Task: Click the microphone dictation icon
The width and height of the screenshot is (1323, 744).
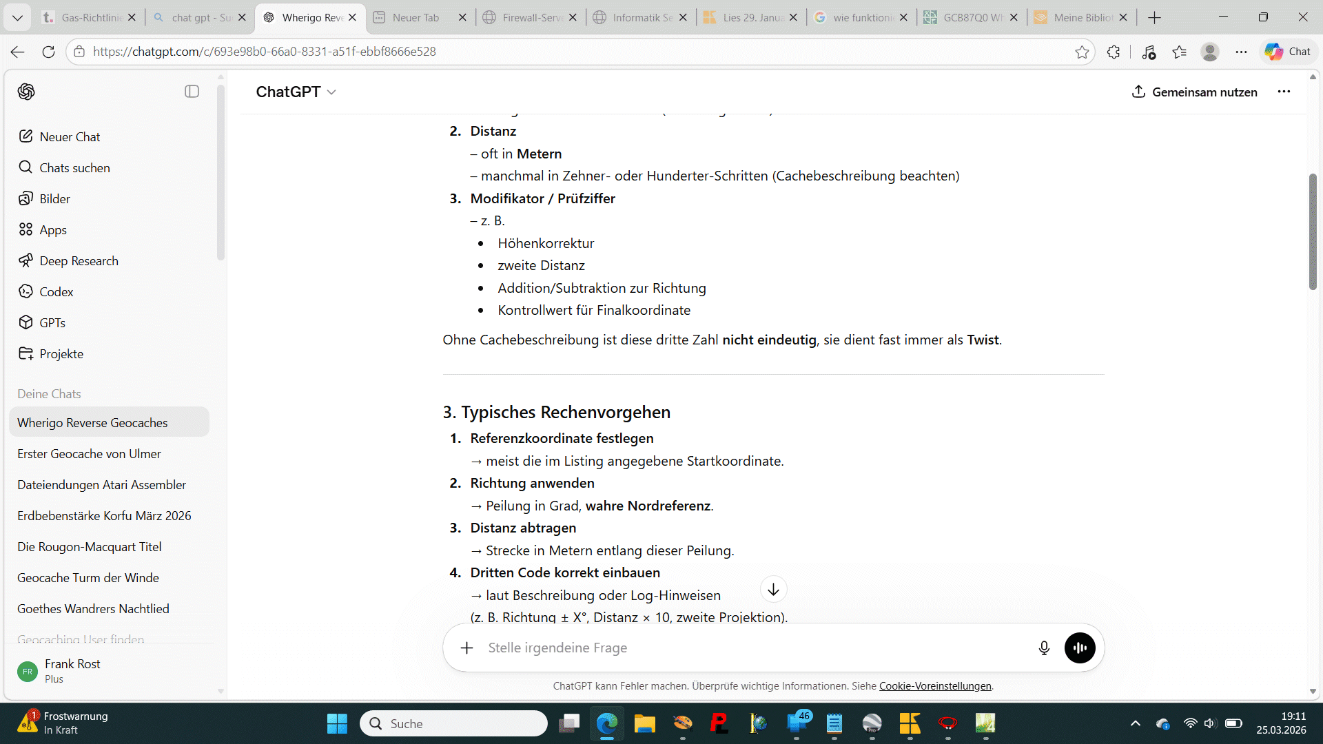Action: (1044, 648)
